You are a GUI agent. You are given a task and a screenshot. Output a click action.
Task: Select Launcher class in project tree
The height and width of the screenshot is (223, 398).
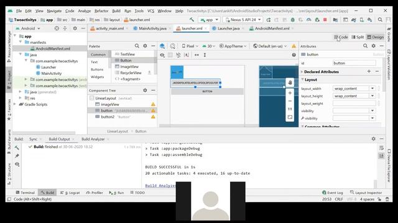pyautogui.click(x=49, y=68)
